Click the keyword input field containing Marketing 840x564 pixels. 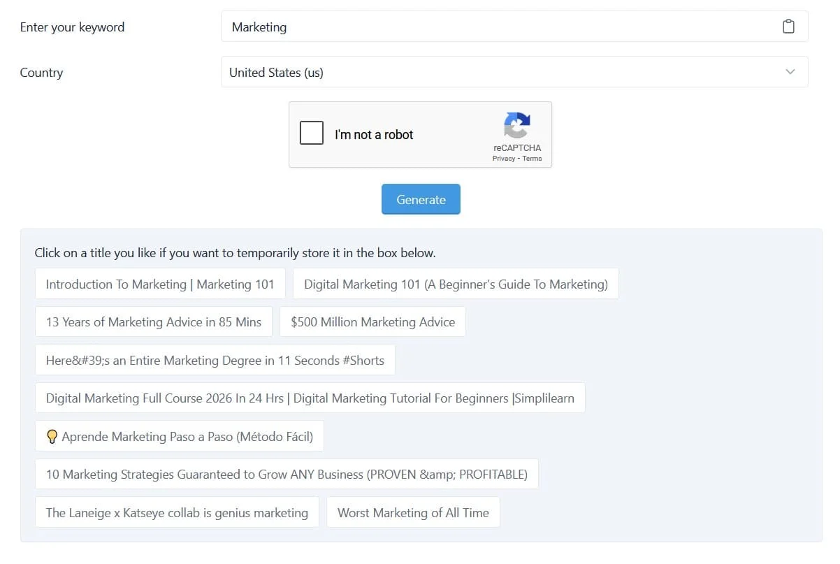[489, 27]
